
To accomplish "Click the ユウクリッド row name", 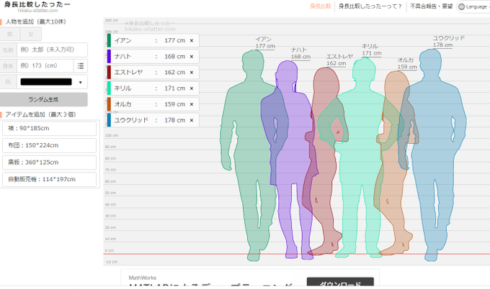I will coord(131,120).
